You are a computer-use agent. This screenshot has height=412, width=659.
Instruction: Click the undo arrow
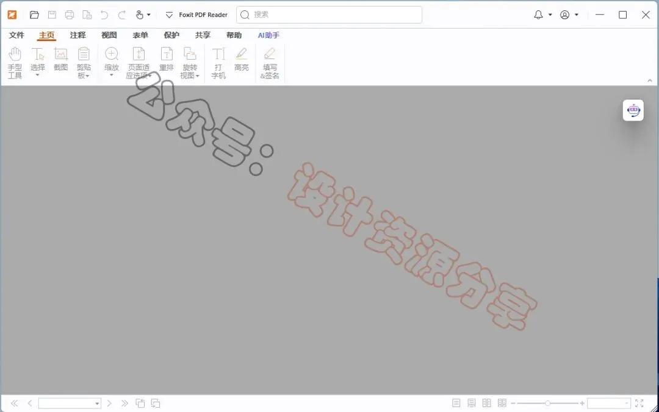pyautogui.click(x=104, y=15)
